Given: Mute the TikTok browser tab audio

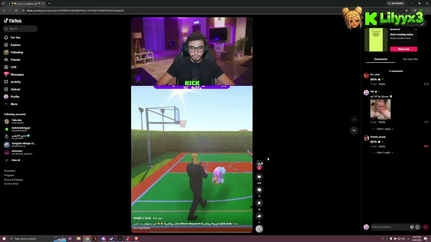Looking at the screenshot, I should [39, 3].
